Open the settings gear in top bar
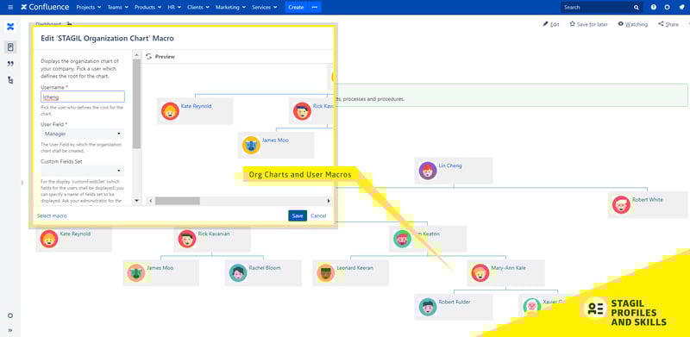 click(x=668, y=7)
